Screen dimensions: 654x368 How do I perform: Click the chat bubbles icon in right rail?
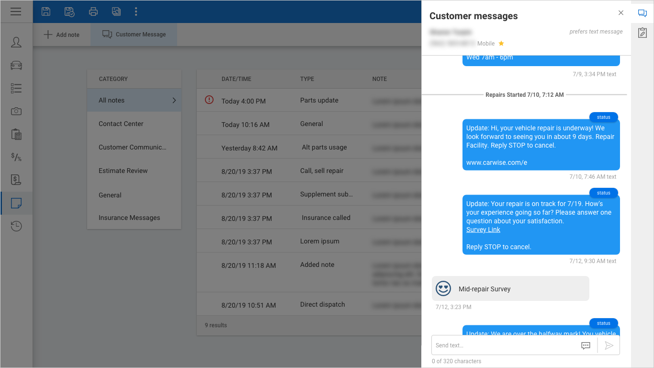[643, 13]
